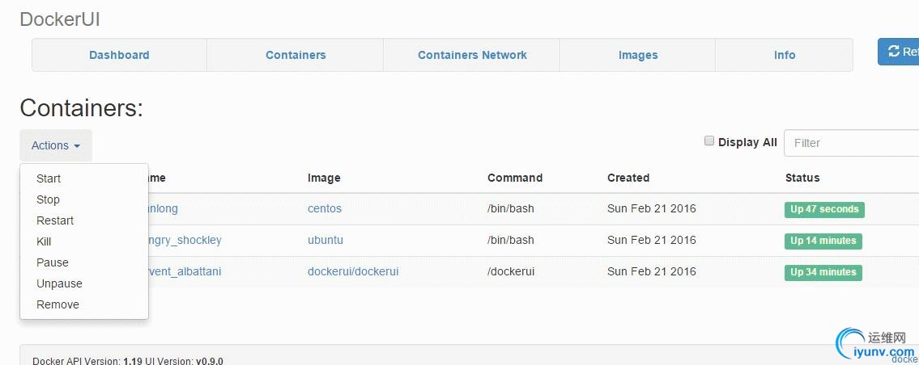Sort by the Command column header
Image resolution: width=919 pixels, height=365 pixels.
pos(515,178)
